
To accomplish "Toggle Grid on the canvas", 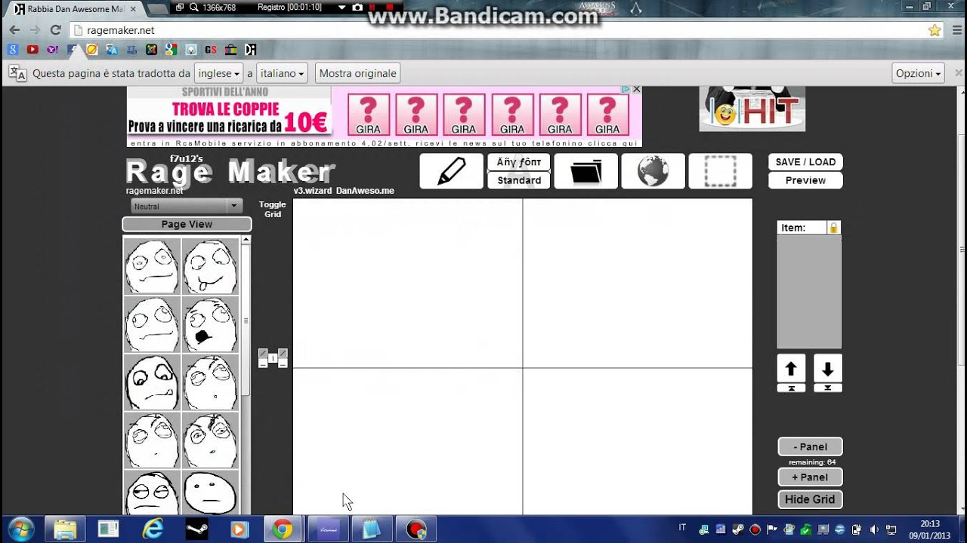I will [x=273, y=209].
